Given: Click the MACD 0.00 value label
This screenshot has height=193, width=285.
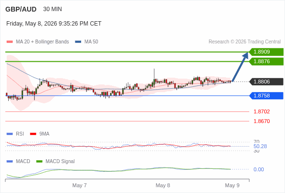Looking at the screenshot, I should click(x=258, y=169).
